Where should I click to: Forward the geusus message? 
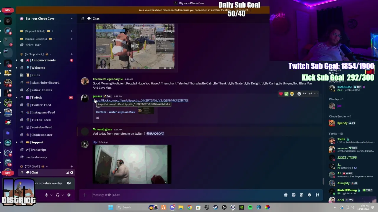tap(310, 94)
